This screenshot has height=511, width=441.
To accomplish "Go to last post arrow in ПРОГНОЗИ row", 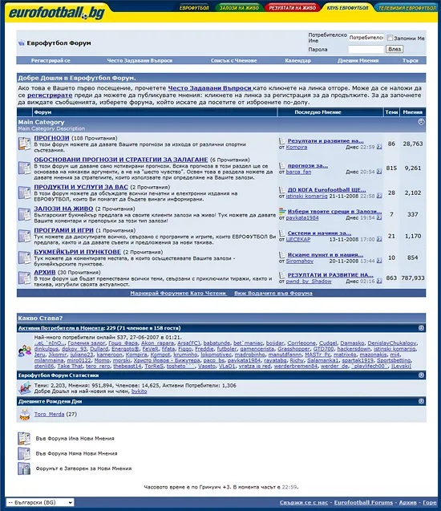I will point(379,147).
